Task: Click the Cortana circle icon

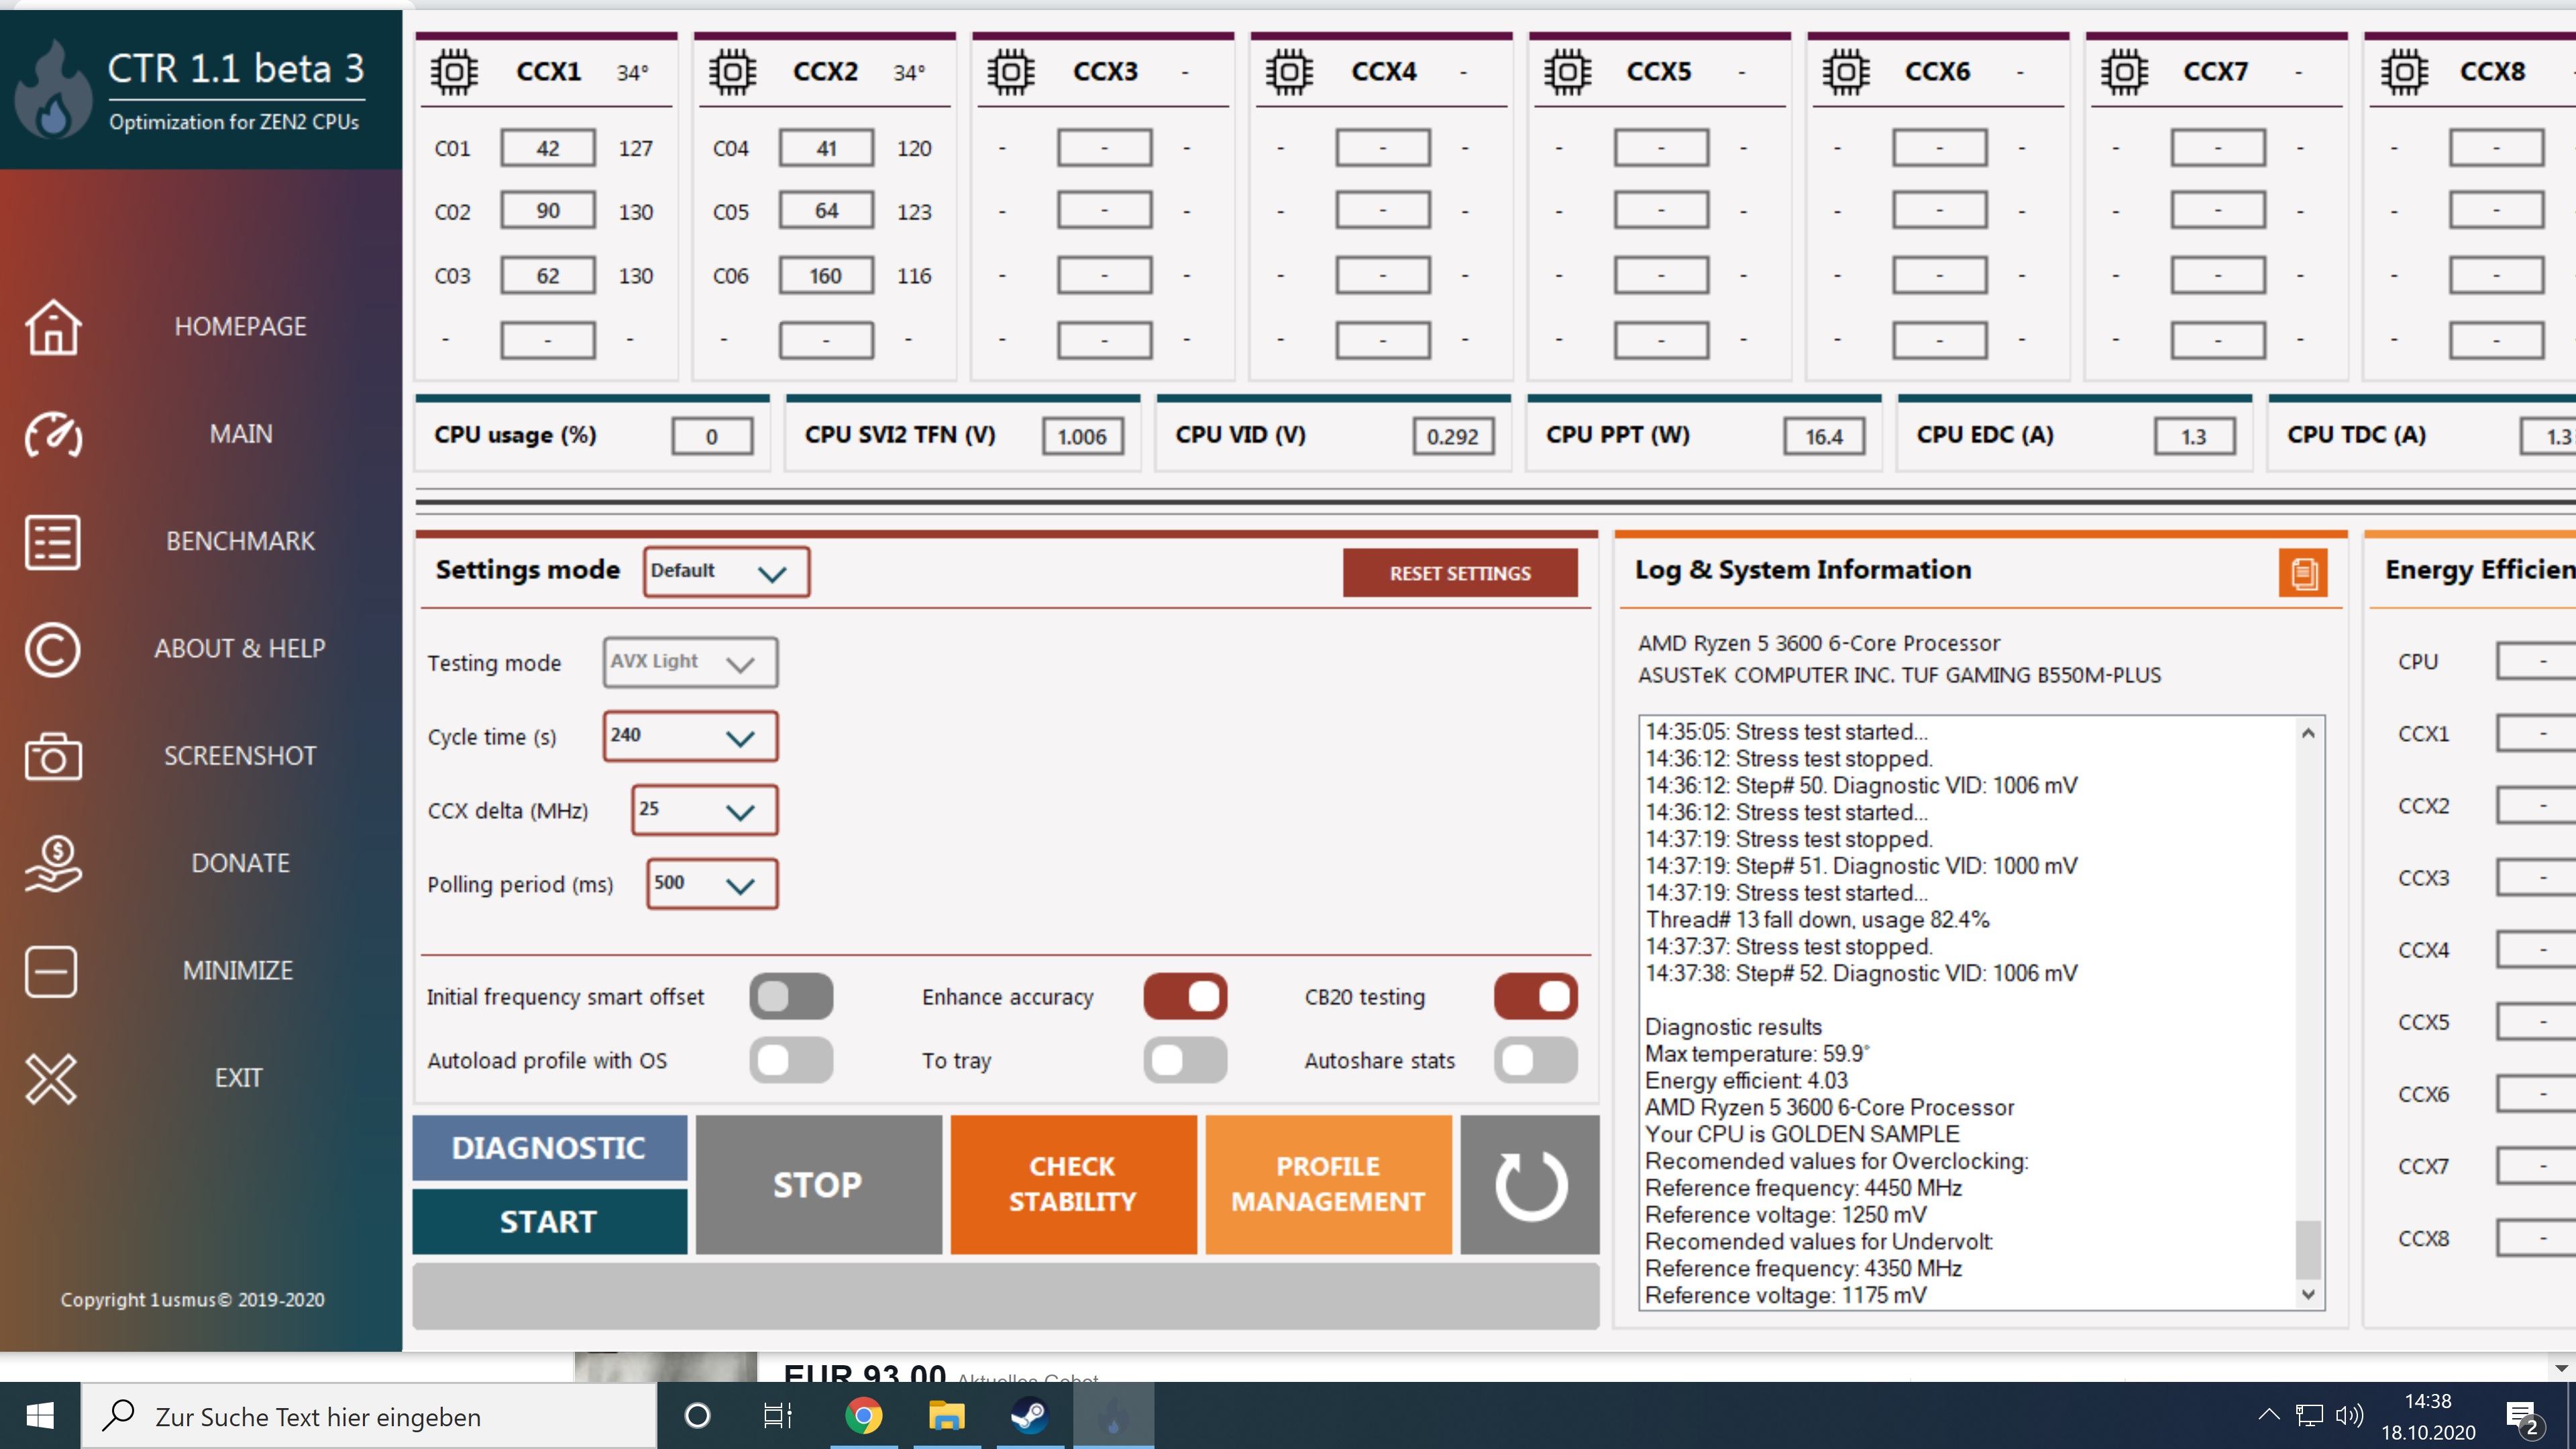Action: point(697,1416)
